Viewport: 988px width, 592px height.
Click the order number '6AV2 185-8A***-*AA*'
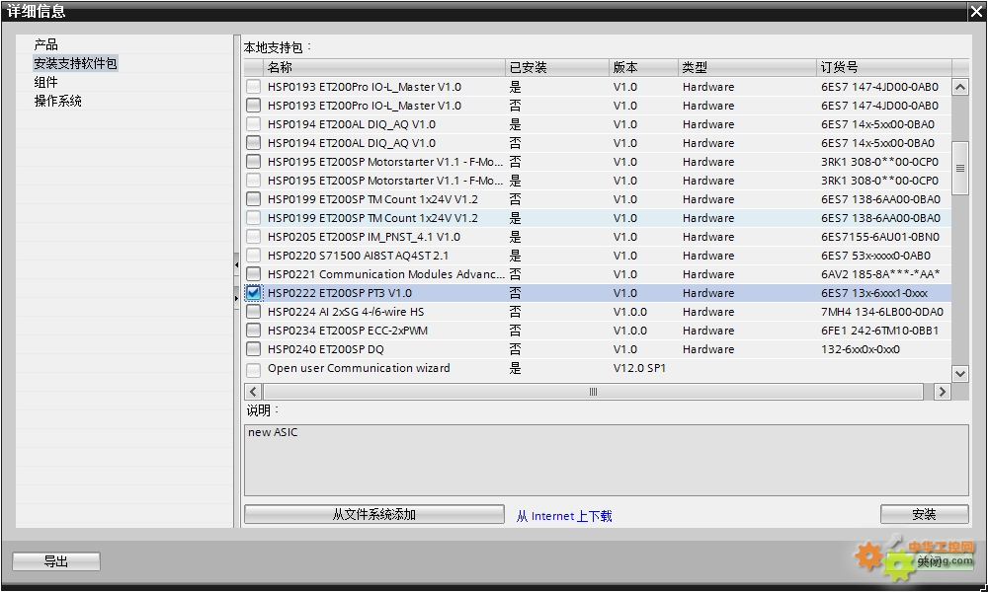(x=880, y=274)
